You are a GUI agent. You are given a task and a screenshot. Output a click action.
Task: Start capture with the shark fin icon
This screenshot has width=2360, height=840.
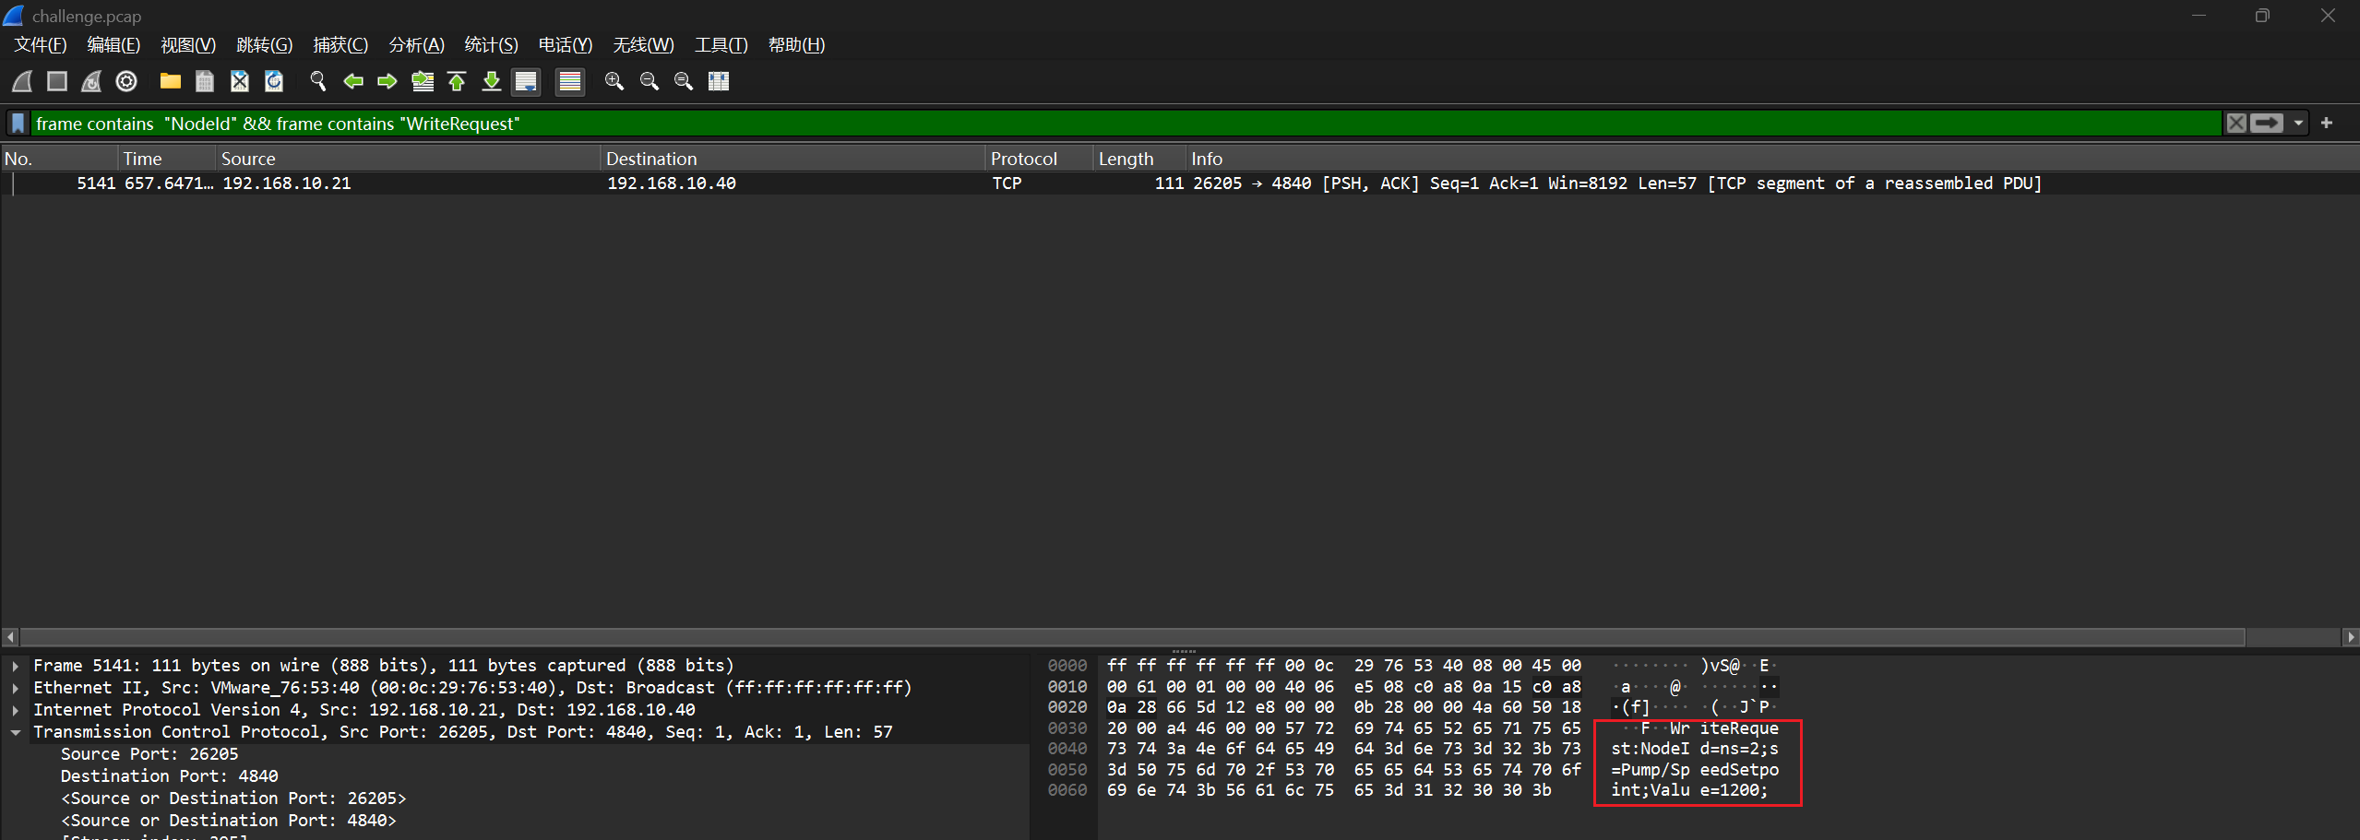pyautogui.click(x=22, y=81)
